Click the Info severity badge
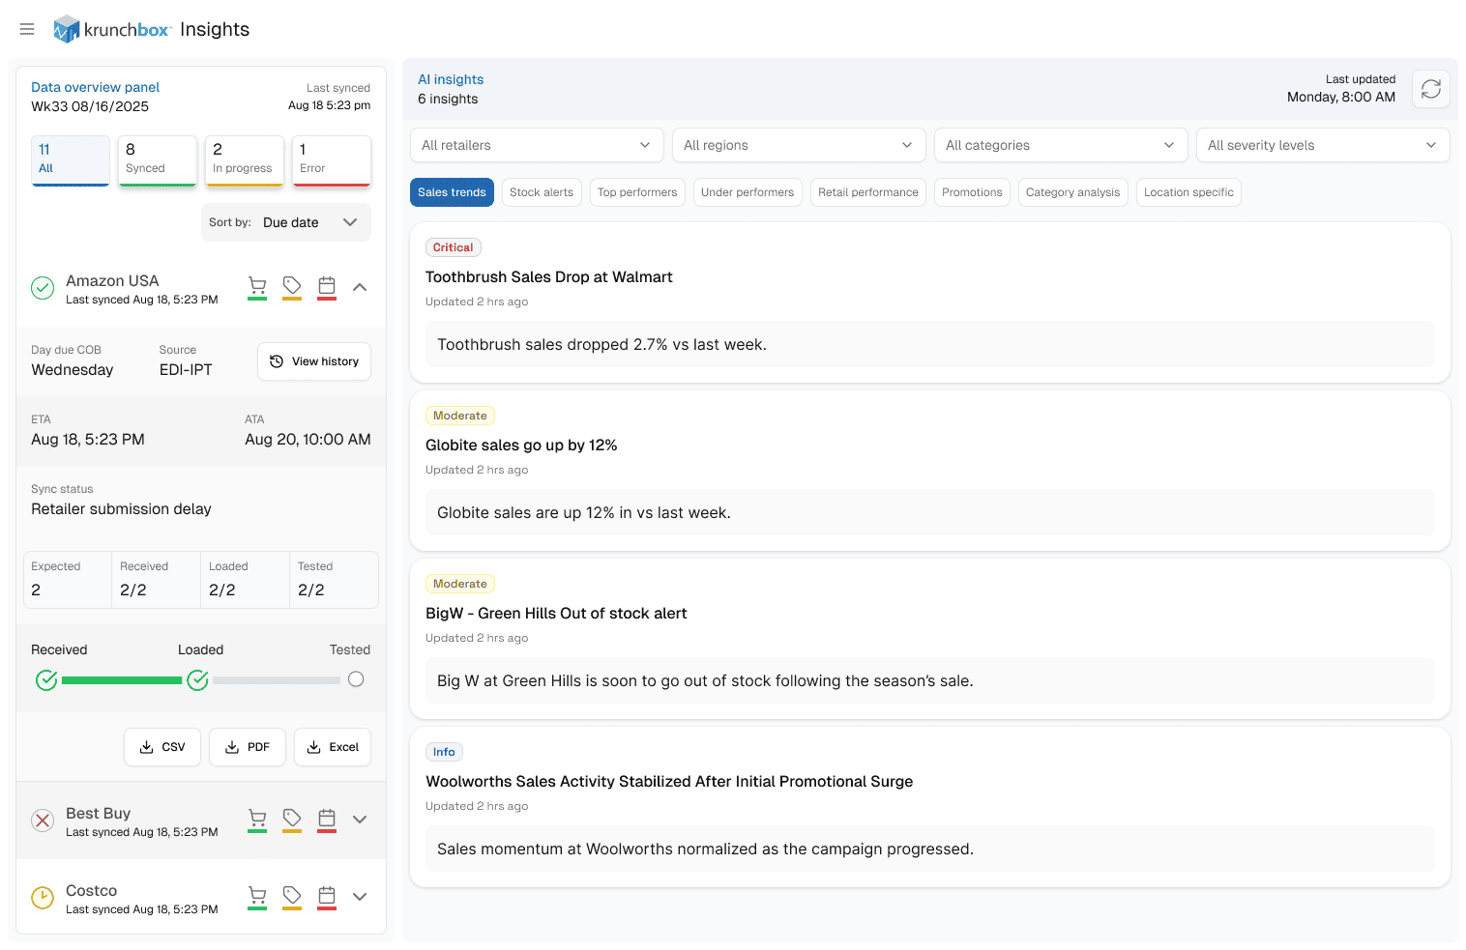The image size is (1466, 950). click(444, 752)
